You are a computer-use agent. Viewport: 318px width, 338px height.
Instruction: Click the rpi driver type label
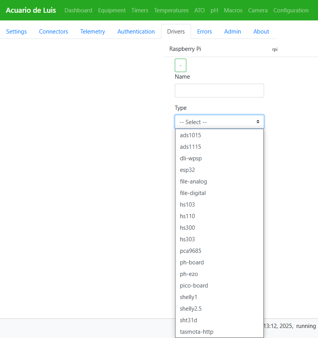pos(275,49)
